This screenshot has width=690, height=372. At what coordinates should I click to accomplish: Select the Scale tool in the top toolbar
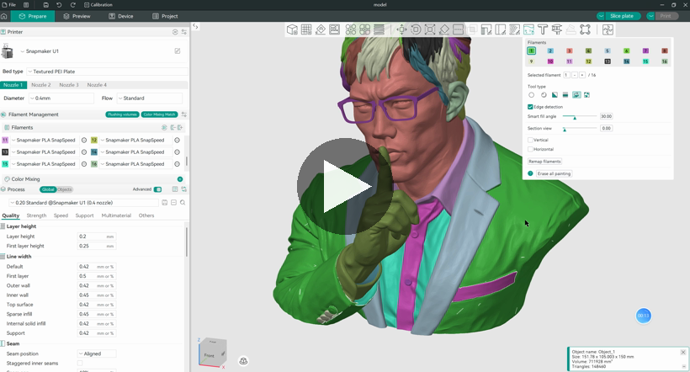click(x=430, y=29)
